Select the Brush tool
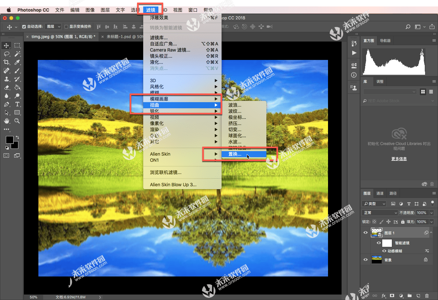Viewport: 438px width, 300px height. tap(17, 71)
